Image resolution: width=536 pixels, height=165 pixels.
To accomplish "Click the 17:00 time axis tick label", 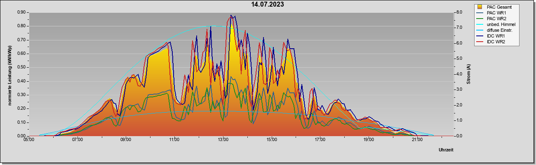I will point(320,140).
